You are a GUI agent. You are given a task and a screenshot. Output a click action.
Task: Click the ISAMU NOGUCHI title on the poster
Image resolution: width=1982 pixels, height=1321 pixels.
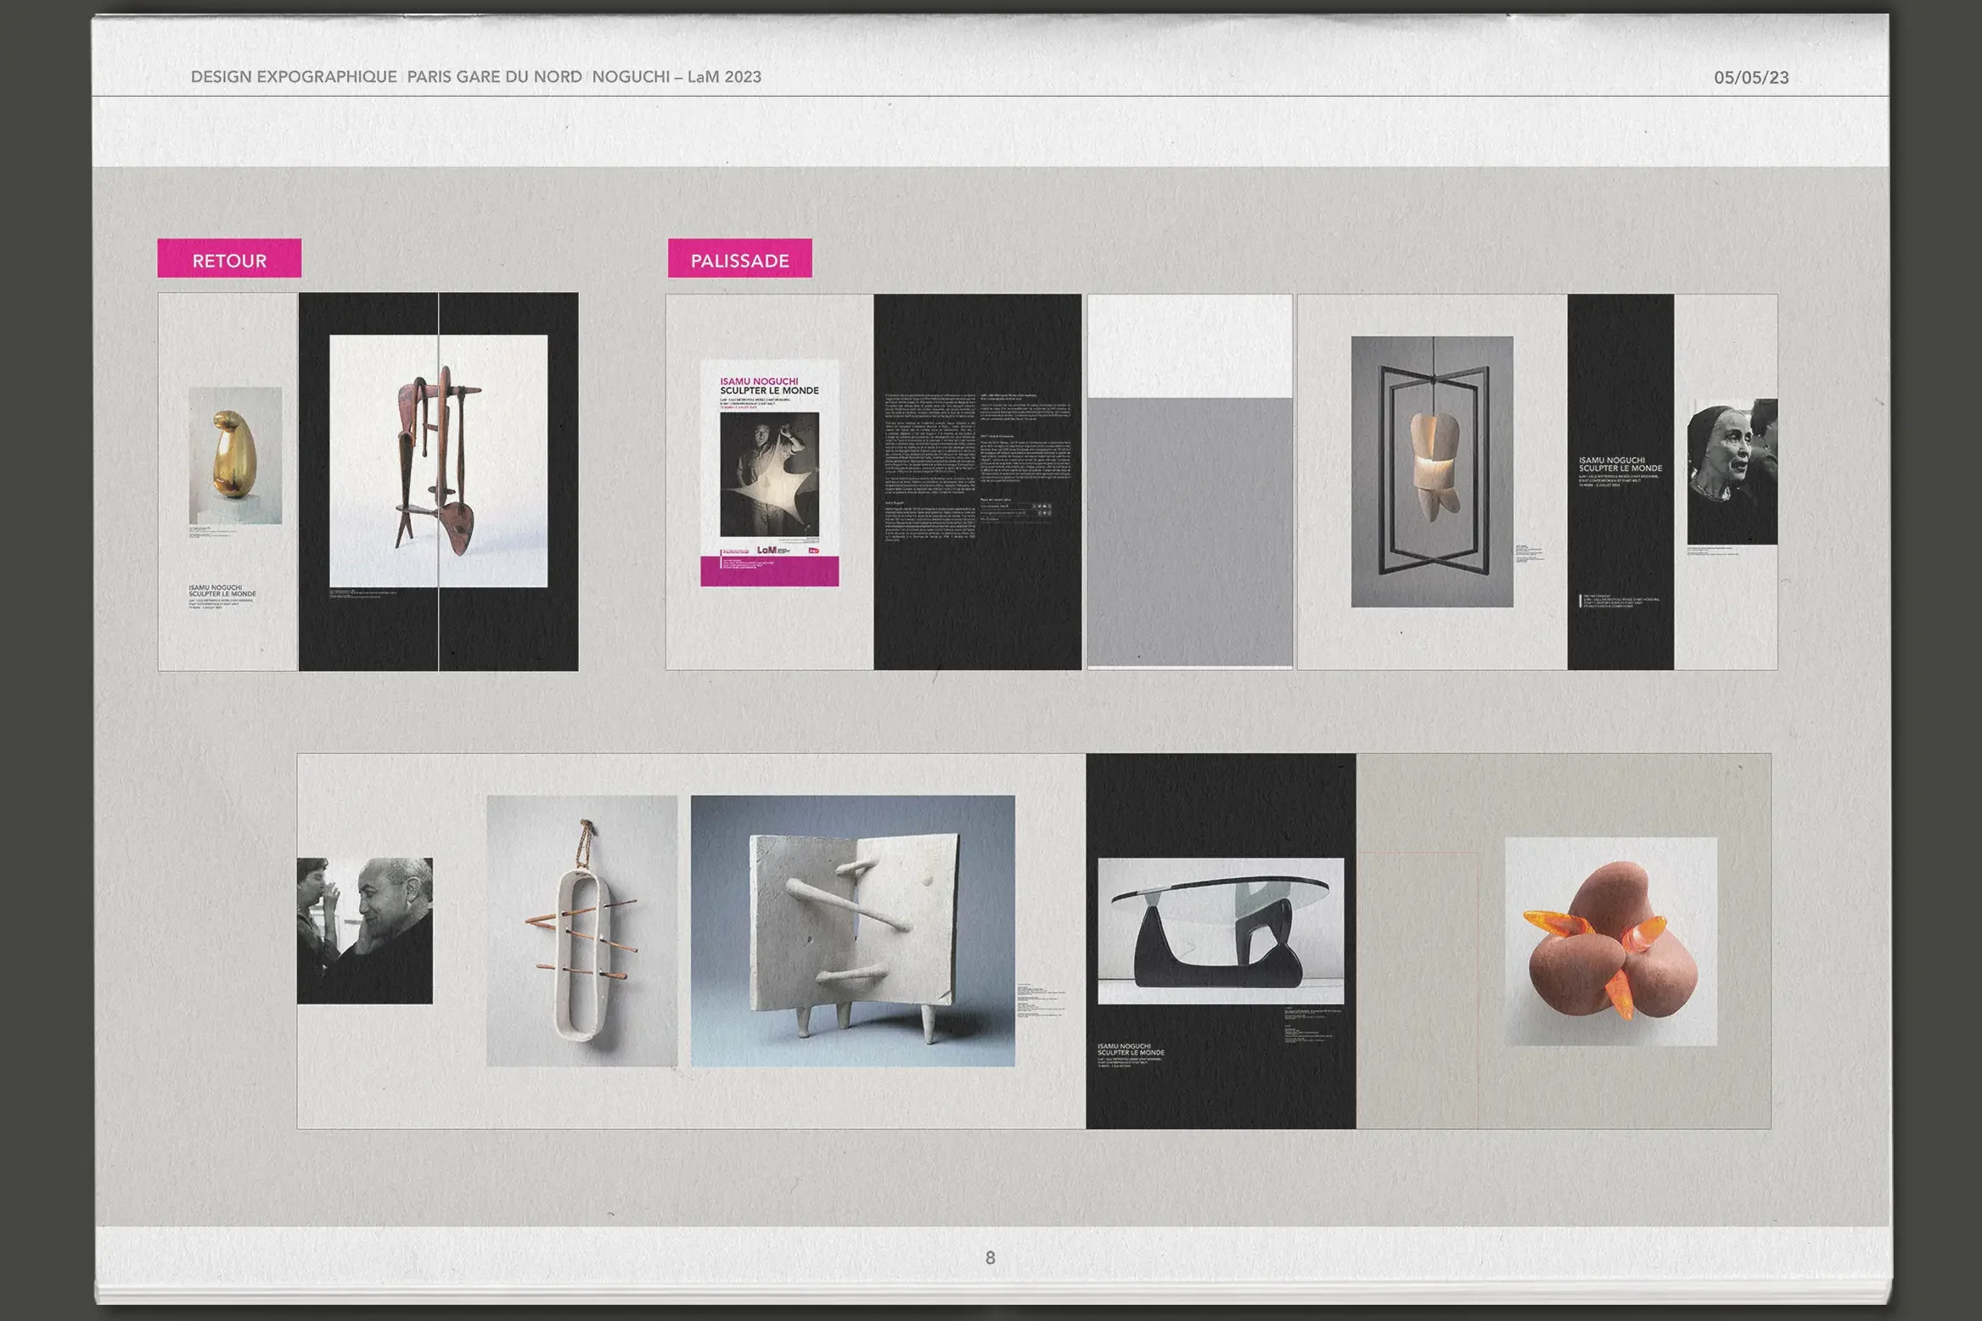click(759, 381)
